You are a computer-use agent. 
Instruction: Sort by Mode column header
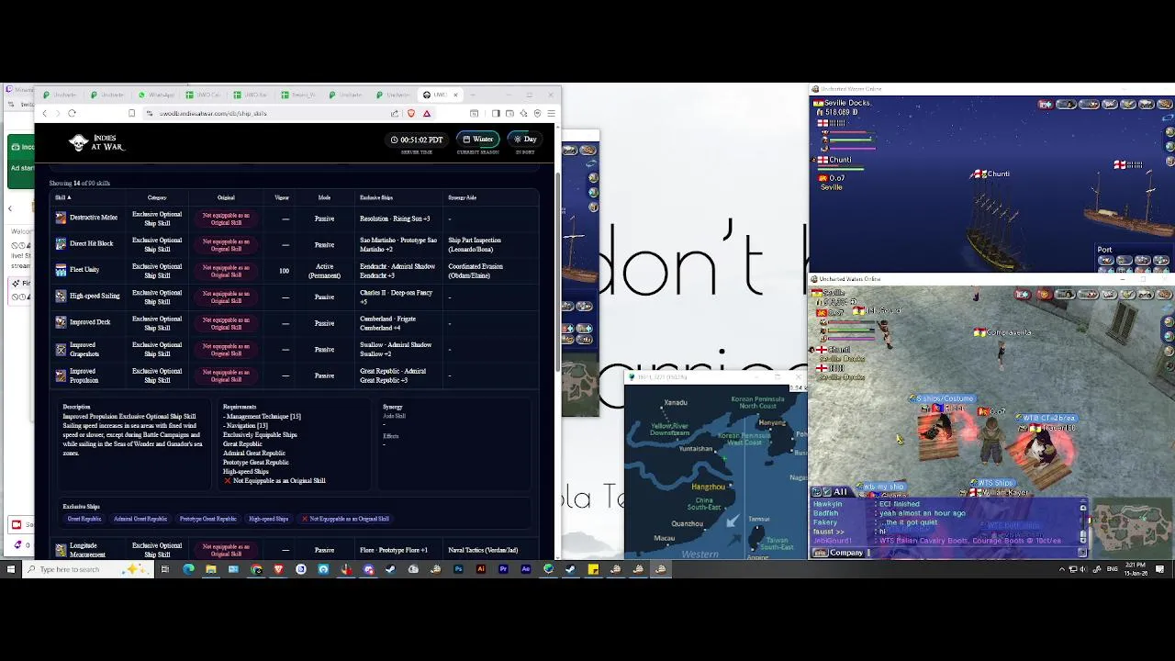pos(324,197)
